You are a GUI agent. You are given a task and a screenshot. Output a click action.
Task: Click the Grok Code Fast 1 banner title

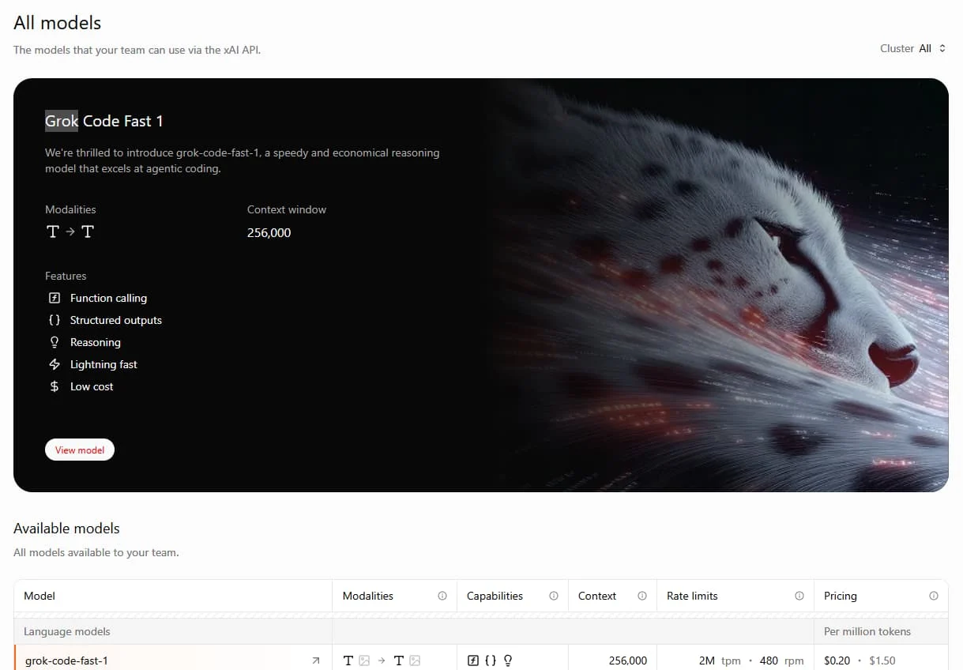[104, 121]
